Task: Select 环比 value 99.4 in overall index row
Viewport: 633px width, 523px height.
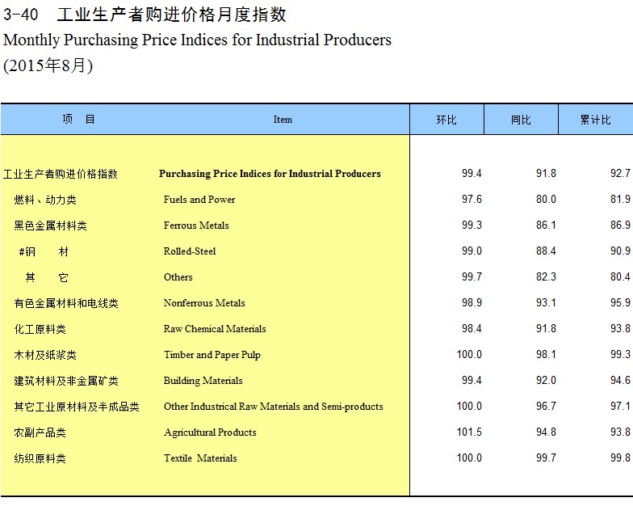Action: click(x=472, y=173)
